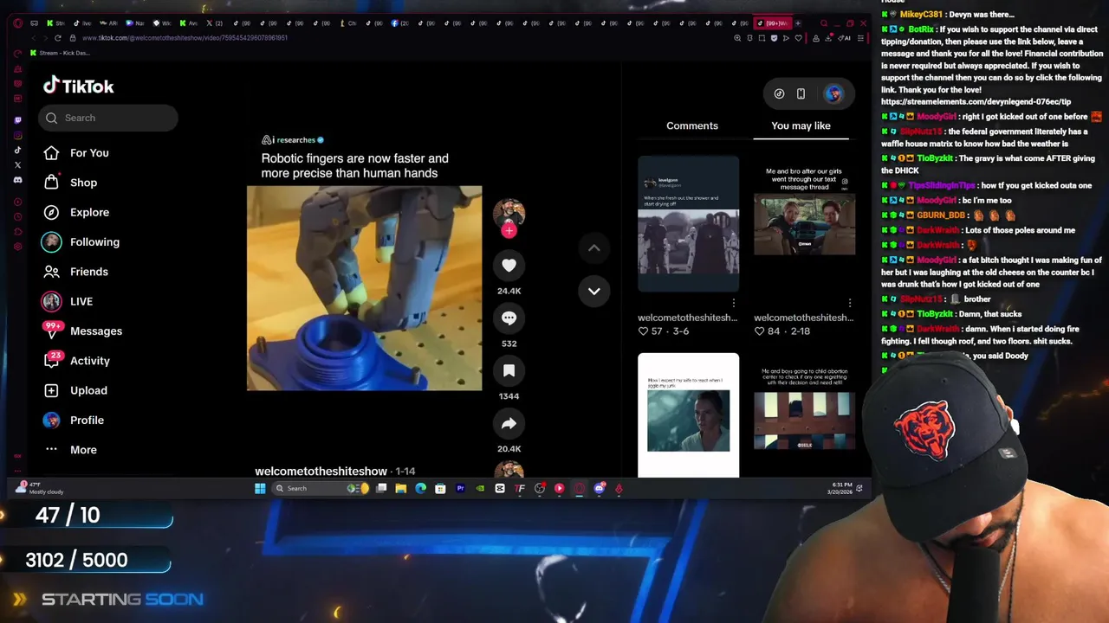The height and width of the screenshot is (623, 1109).
Task: Open the creator avatar beside the video
Action: tap(509, 214)
